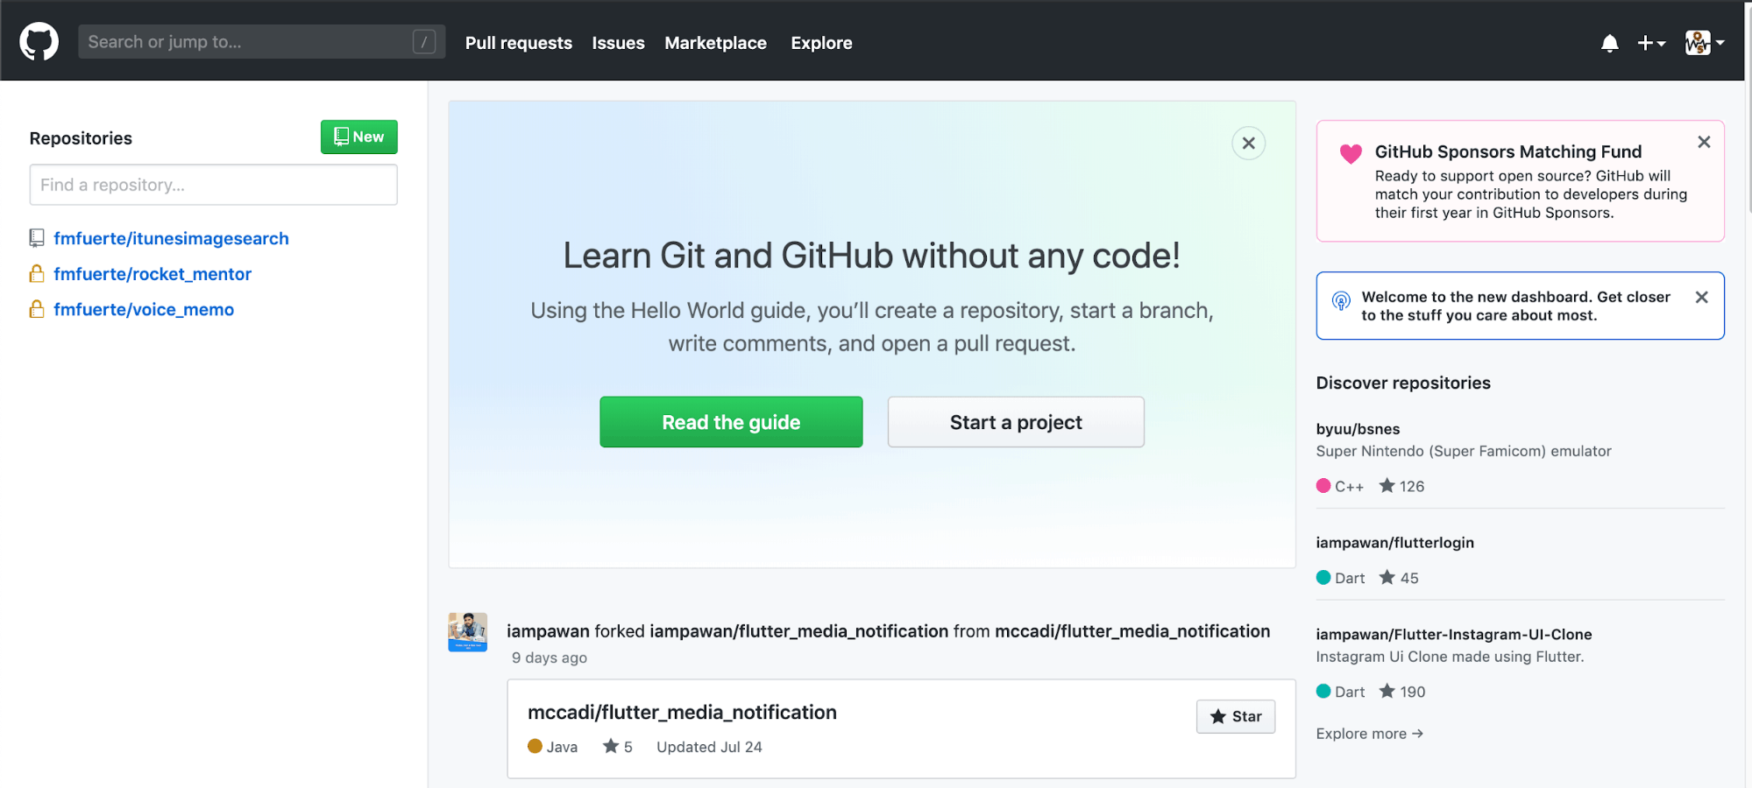This screenshot has height=788, width=1752.
Task: Click the lock icon beside rocket_mentor
Action: [x=37, y=274]
